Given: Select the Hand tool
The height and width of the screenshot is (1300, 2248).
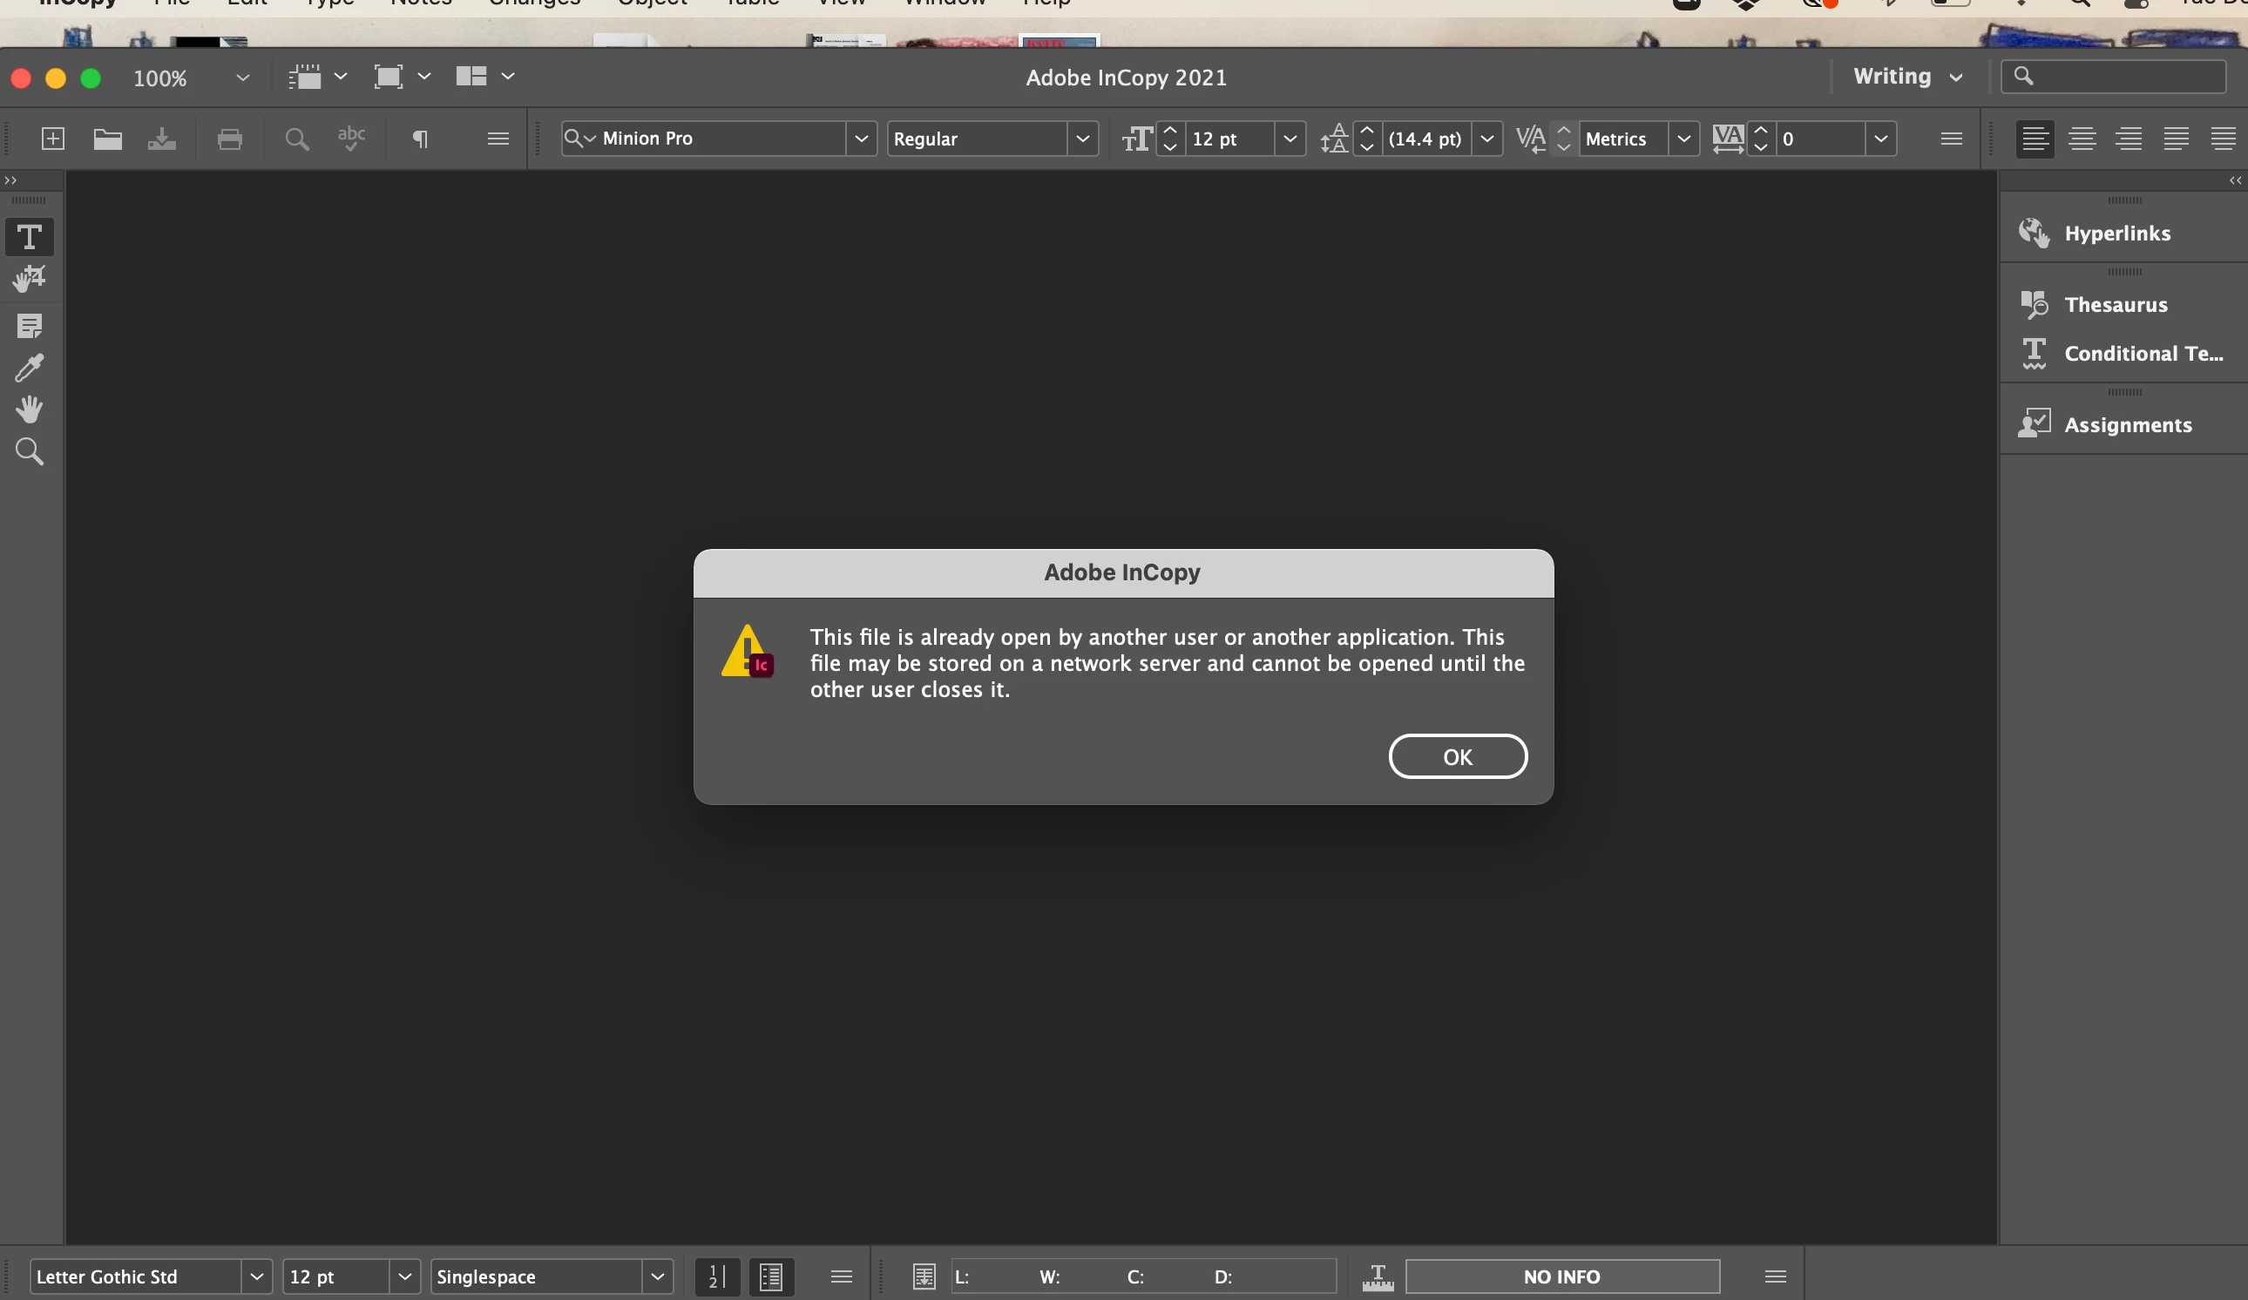Looking at the screenshot, I should [29, 410].
